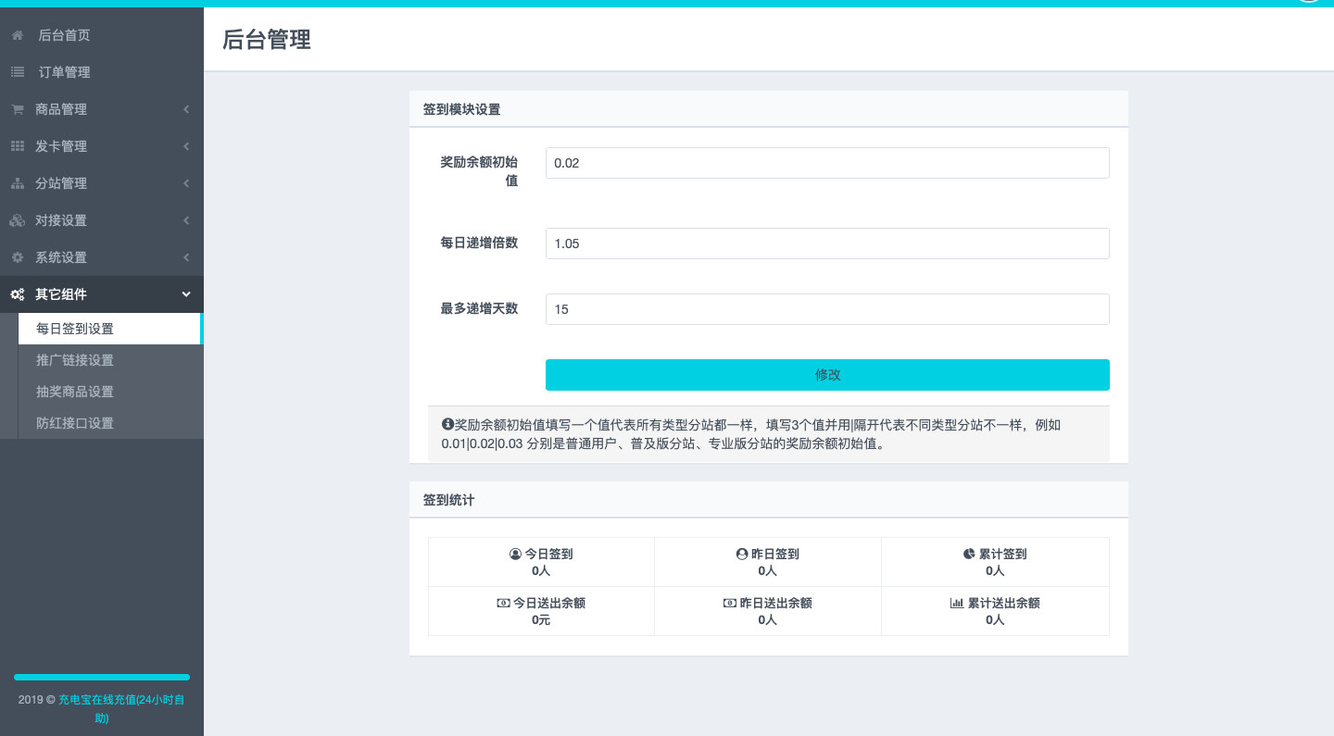
Task: Open the 充电宝在线充值 footer link
Action: click(120, 701)
